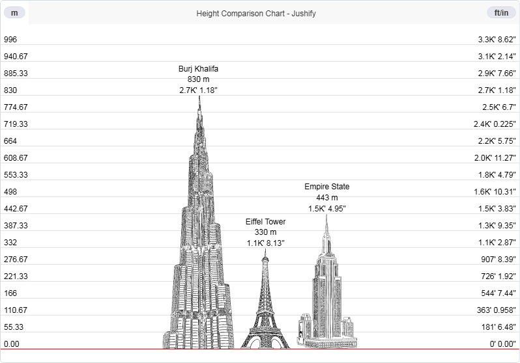This screenshot has height=363, width=520.
Task: Click the 907' 8.39" scale value
Action: tap(498, 260)
